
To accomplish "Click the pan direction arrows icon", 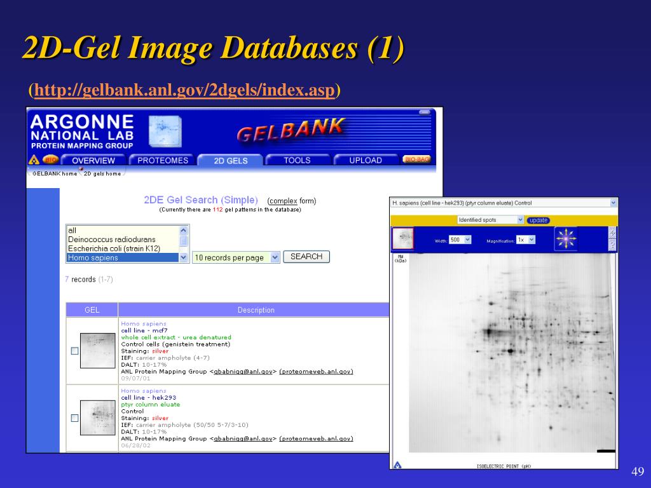I will [565, 239].
